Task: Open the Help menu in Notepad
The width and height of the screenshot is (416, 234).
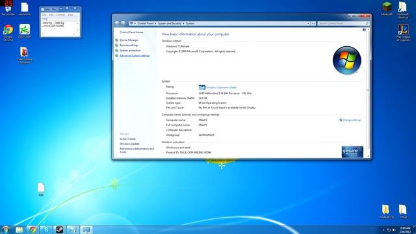Action: pyautogui.click(x=45, y=19)
